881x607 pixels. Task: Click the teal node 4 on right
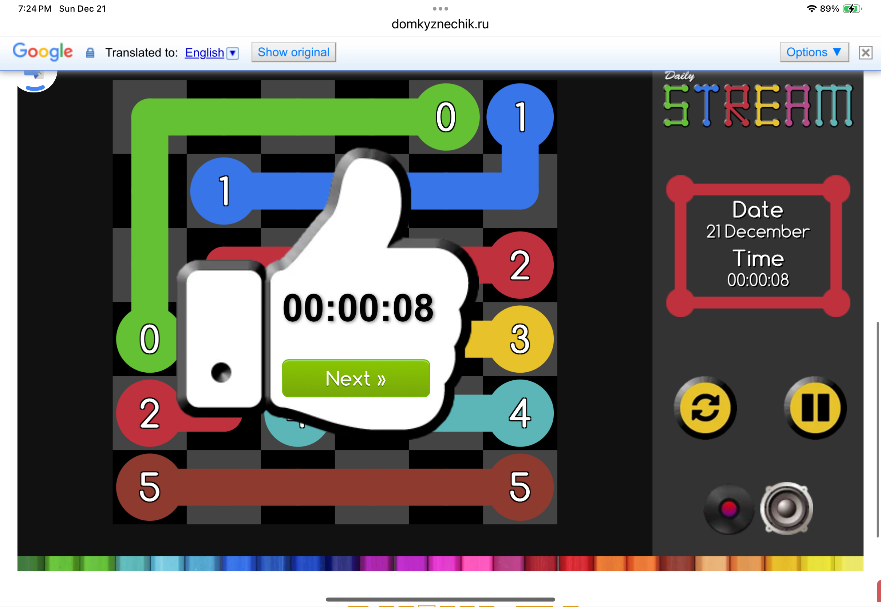click(519, 413)
